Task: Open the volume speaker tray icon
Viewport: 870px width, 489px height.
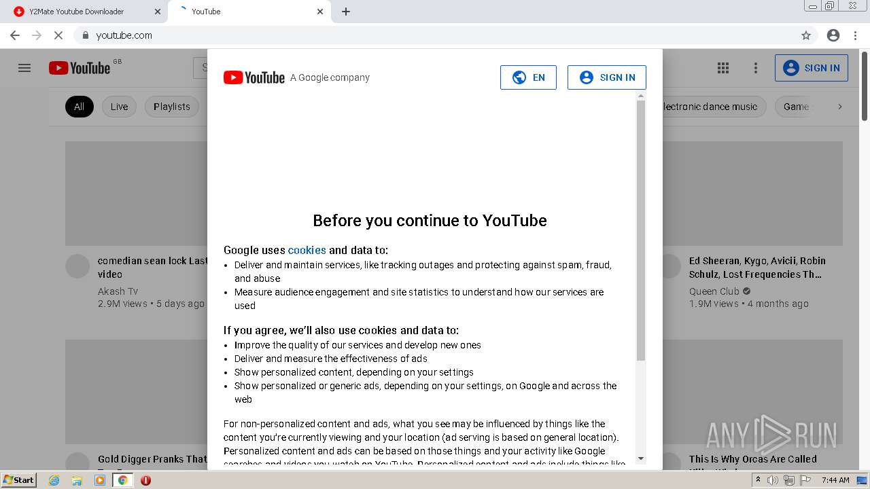Action: (x=773, y=480)
